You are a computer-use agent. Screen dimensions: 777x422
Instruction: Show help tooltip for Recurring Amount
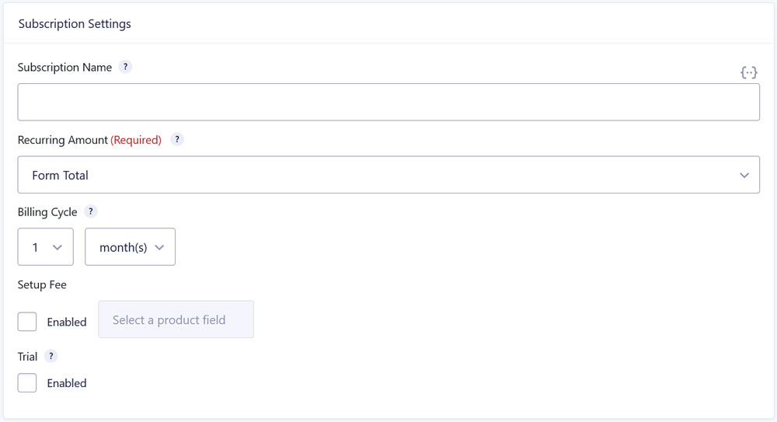177,140
